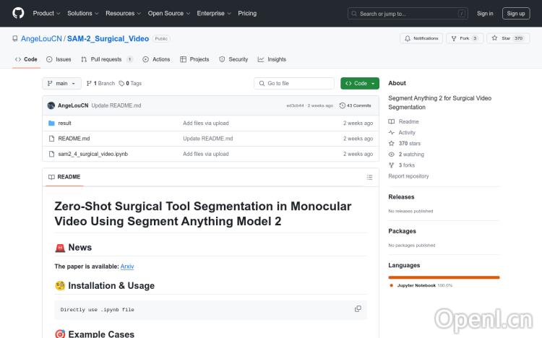Focus the Go to file search field
The height and width of the screenshot is (338, 542).
pos(294,83)
